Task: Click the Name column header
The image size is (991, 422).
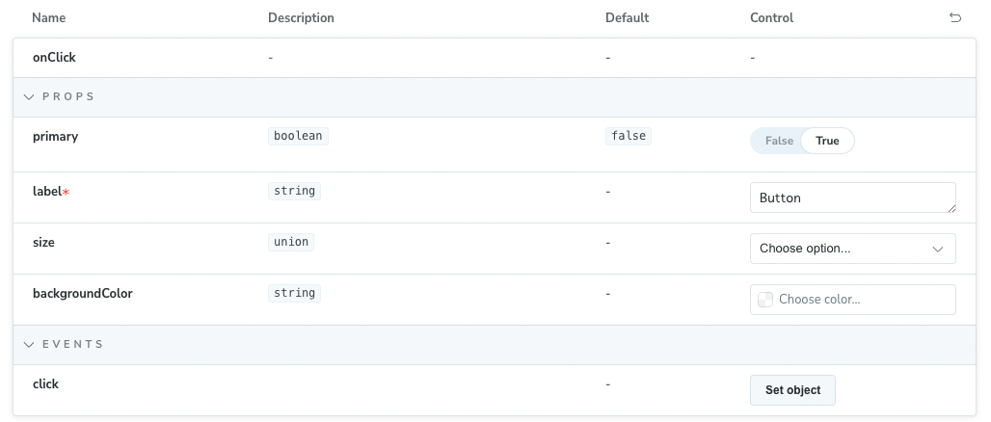Action: pyautogui.click(x=49, y=18)
